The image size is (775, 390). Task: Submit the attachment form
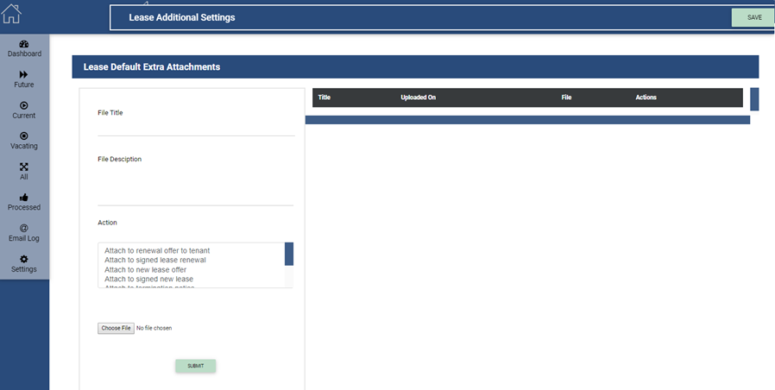point(195,366)
